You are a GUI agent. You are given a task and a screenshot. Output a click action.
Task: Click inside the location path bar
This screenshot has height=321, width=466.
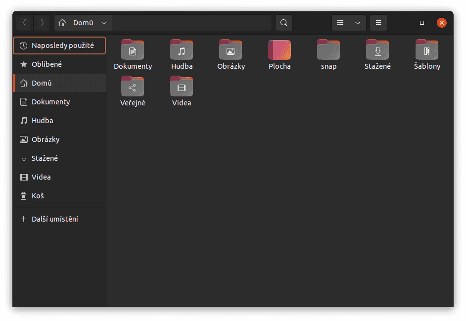(193, 22)
